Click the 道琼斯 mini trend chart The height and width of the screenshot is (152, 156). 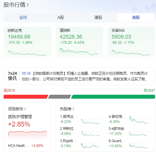79,52
